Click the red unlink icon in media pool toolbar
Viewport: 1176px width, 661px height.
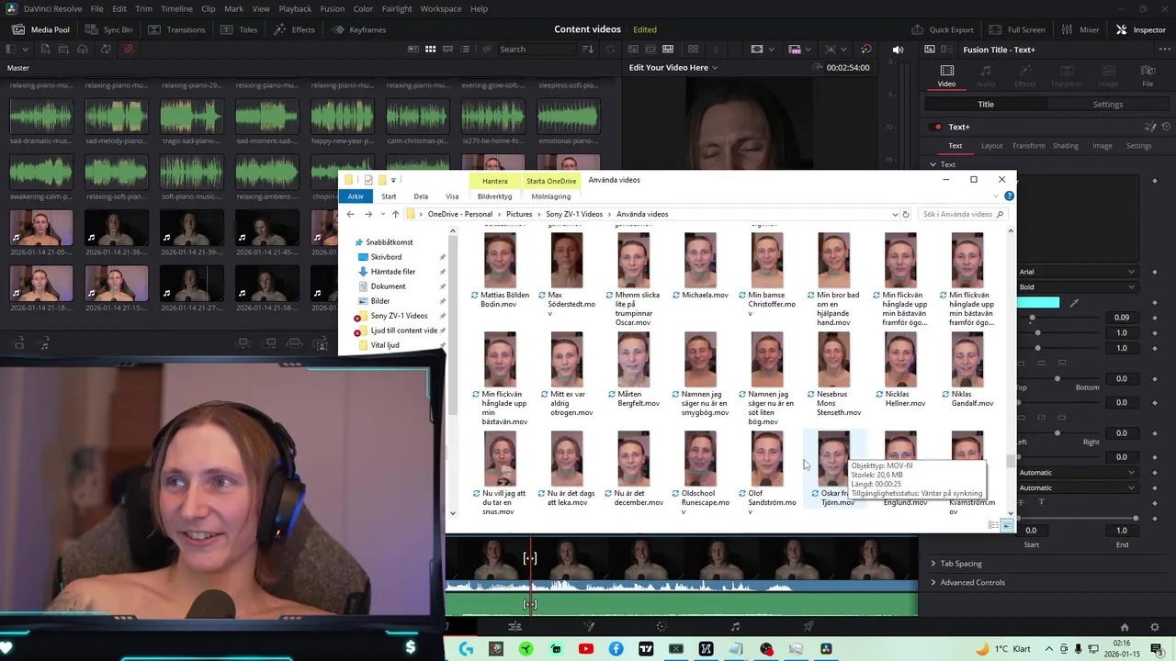[128, 49]
